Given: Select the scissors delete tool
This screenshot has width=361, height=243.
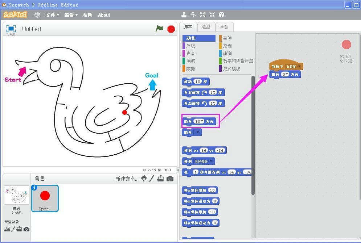Looking at the screenshot, I should (193, 15).
